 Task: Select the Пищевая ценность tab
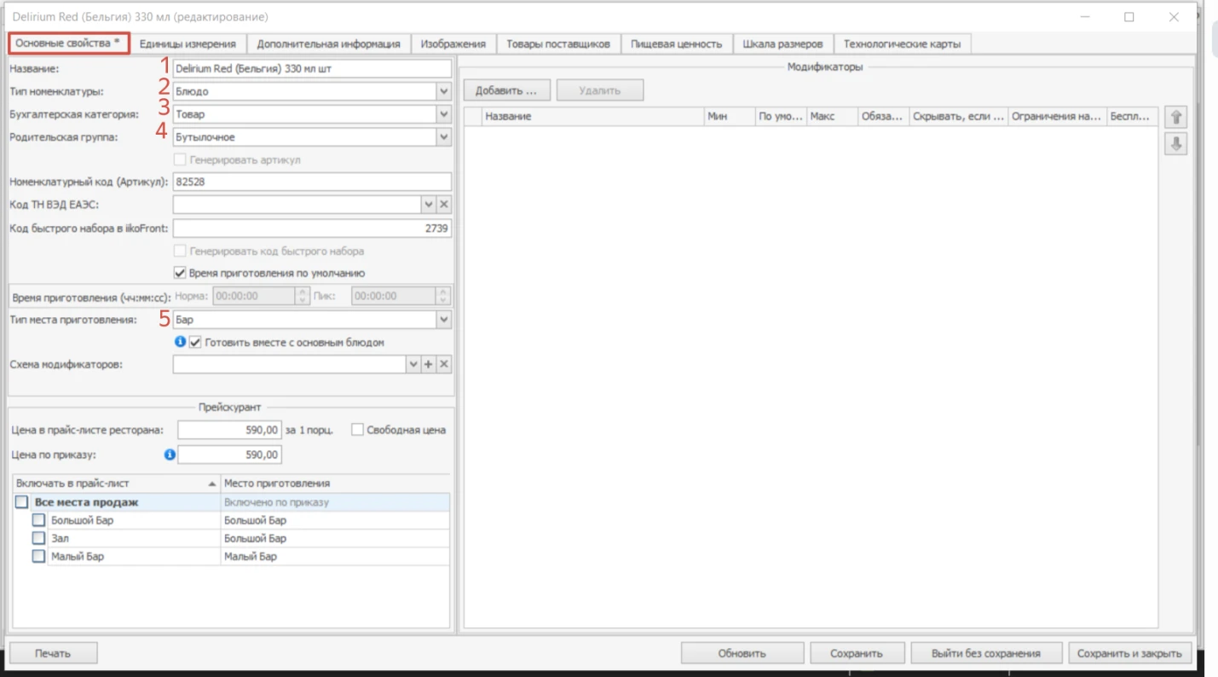pyautogui.click(x=677, y=43)
